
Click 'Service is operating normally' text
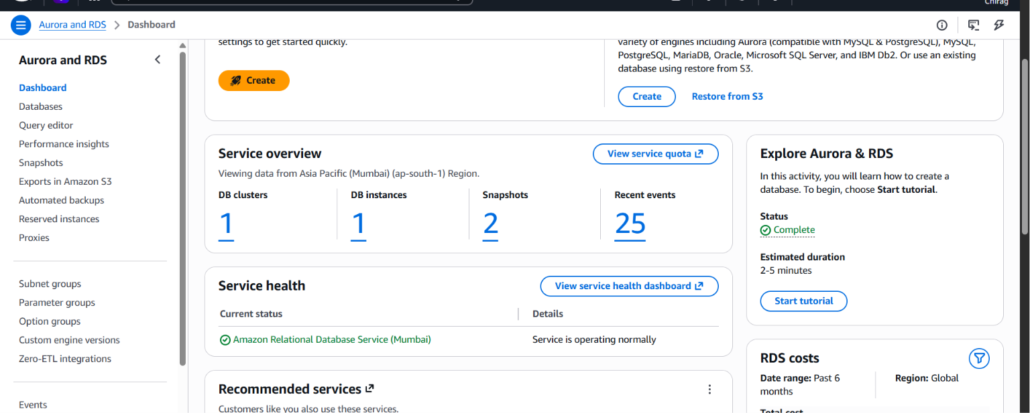tap(594, 340)
